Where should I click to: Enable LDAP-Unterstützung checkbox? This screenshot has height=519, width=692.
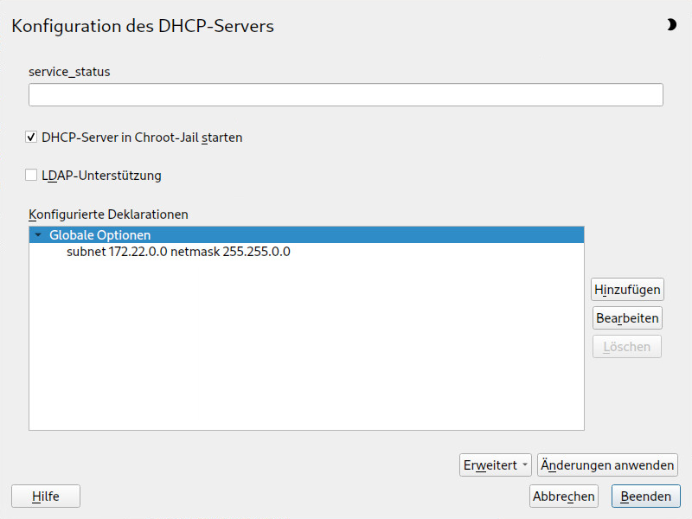click(x=31, y=176)
